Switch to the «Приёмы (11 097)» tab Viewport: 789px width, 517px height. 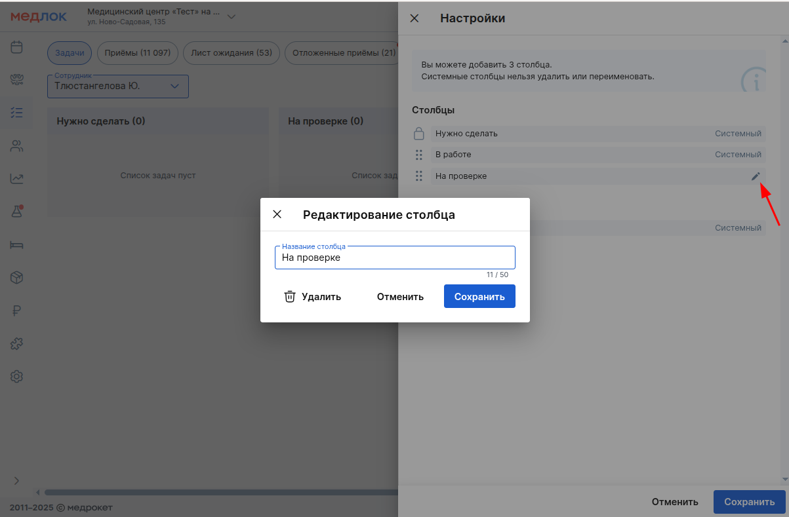(137, 53)
